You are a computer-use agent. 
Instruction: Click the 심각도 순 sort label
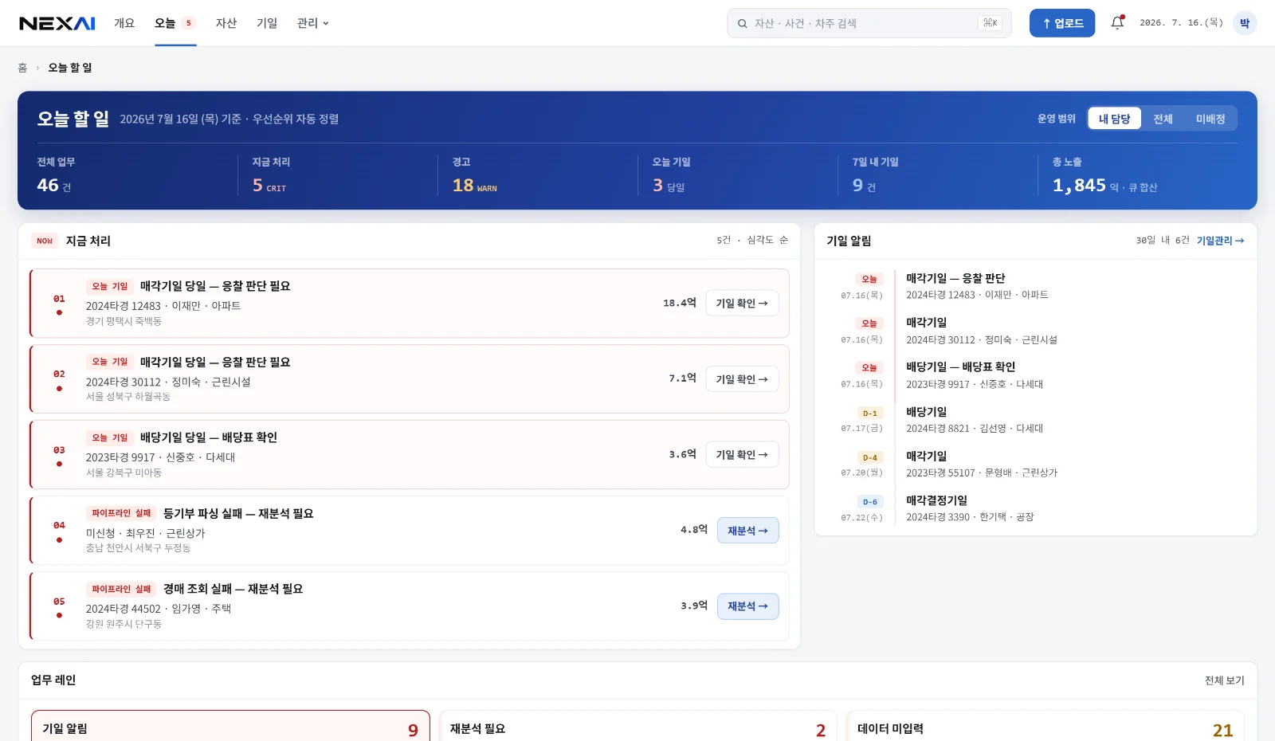(x=767, y=240)
